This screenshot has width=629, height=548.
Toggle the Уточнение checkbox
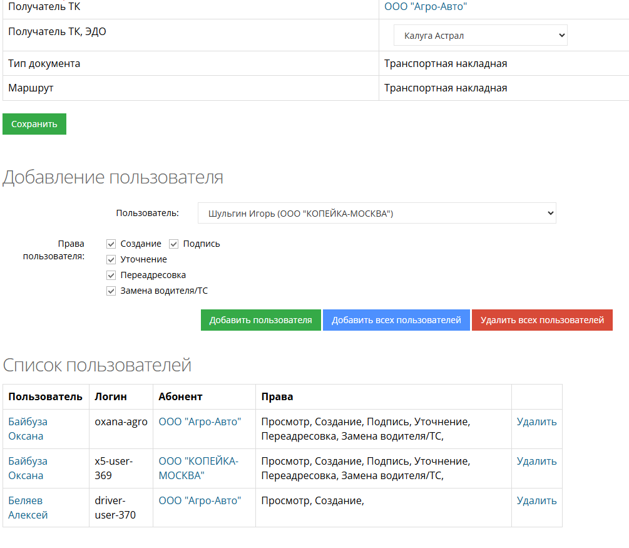click(x=111, y=259)
